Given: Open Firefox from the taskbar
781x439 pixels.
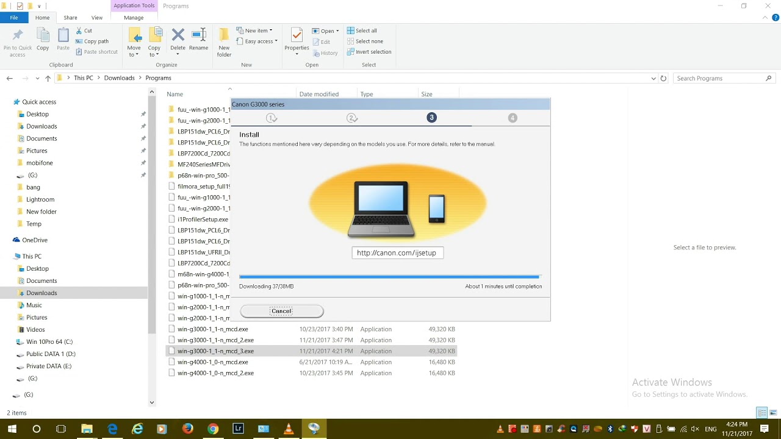Looking at the screenshot, I should 187,429.
